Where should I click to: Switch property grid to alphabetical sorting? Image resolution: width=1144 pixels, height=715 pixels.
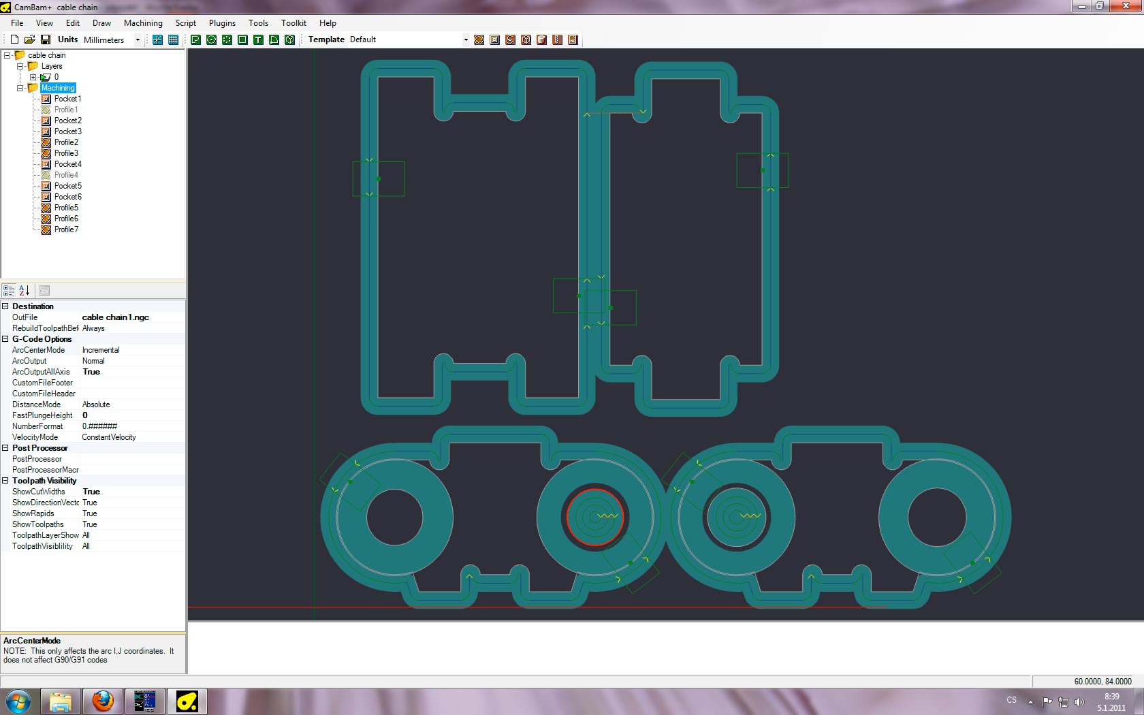pyautogui.click(x=24, y=291)
